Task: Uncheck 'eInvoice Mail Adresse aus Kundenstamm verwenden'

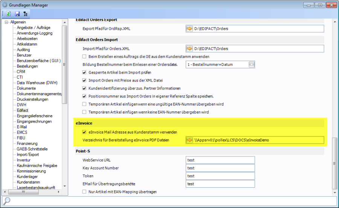Action: click(x=84, y=132)
